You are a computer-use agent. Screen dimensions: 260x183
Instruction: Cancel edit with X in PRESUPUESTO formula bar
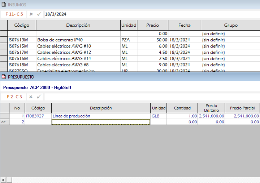click(31, 97)
